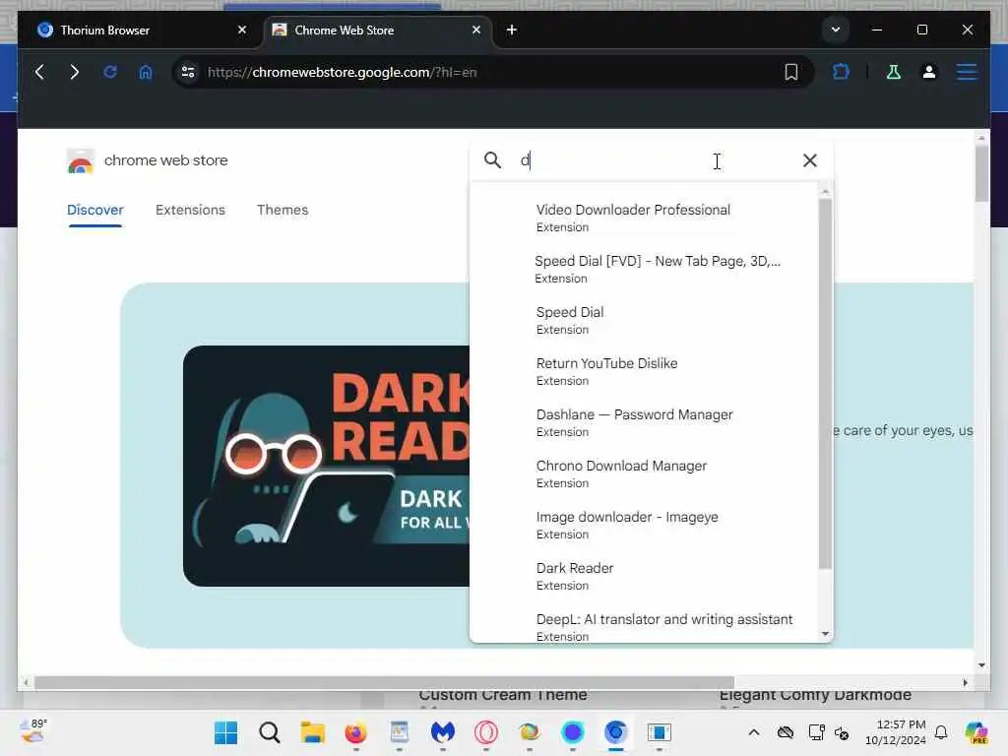View site information icon in address bar
This screenshot has width=1008, height=756.
tap(188, 72)
